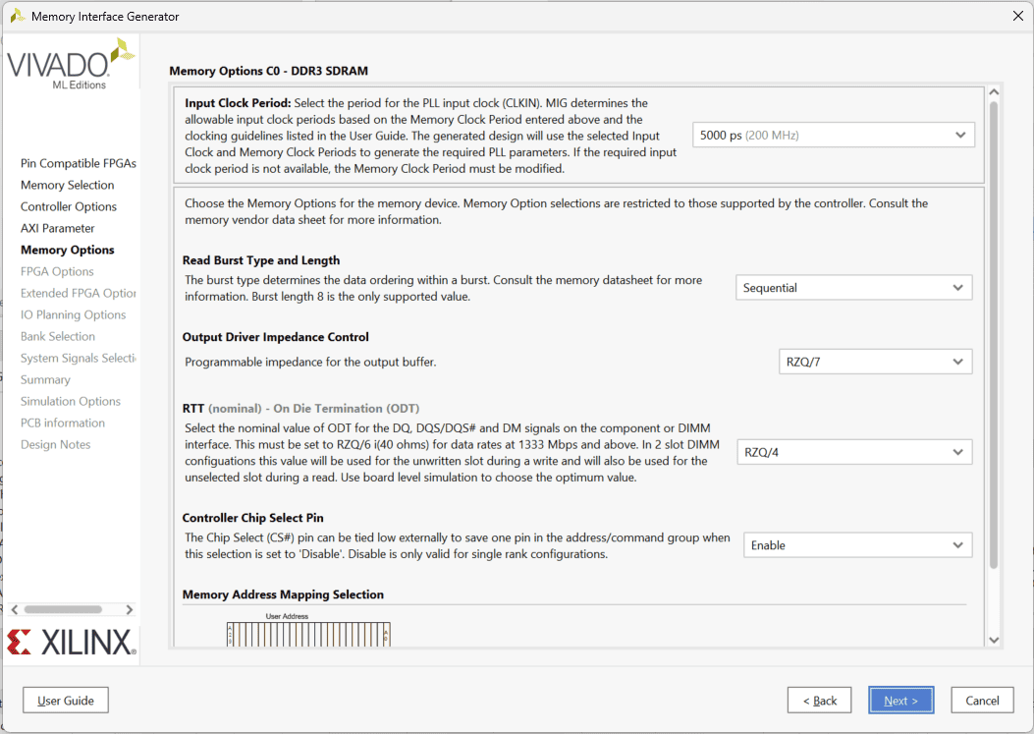Click the Xilinx logo in sidebar
This screenshot has width=1034, height=734.
(70, 643)
